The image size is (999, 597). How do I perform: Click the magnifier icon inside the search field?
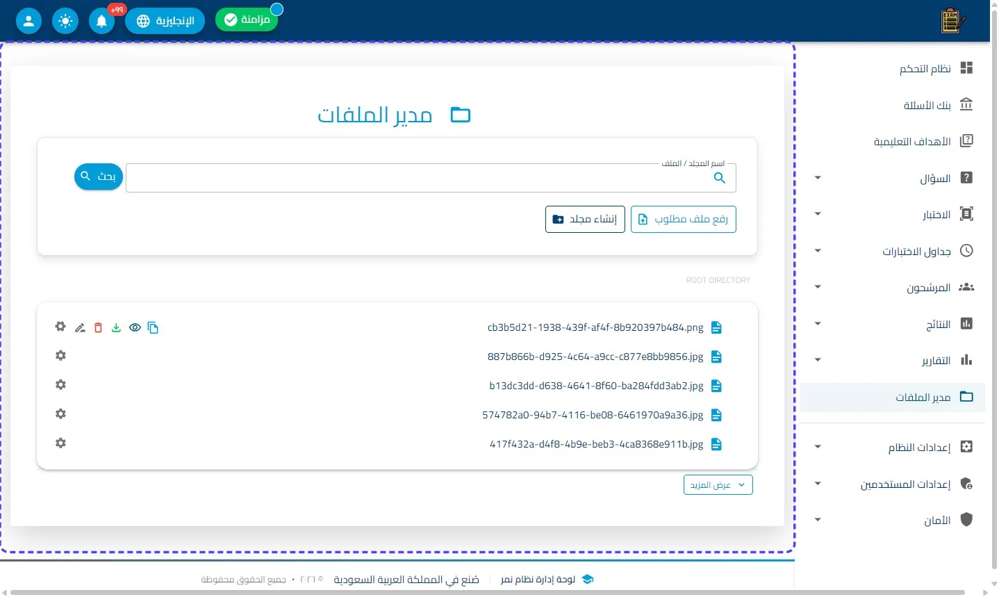click(x=720, y=178)
